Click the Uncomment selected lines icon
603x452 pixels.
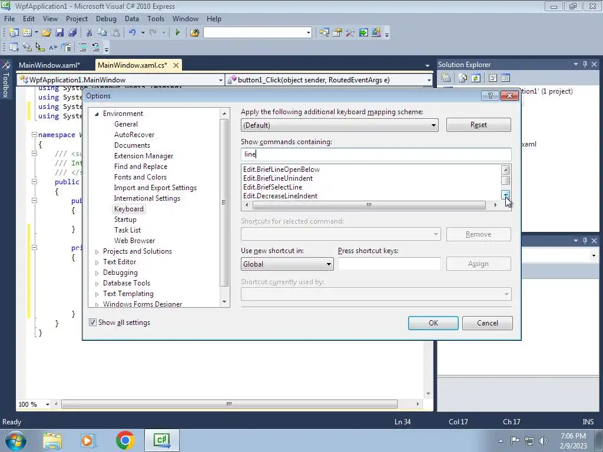coord(96,47)
